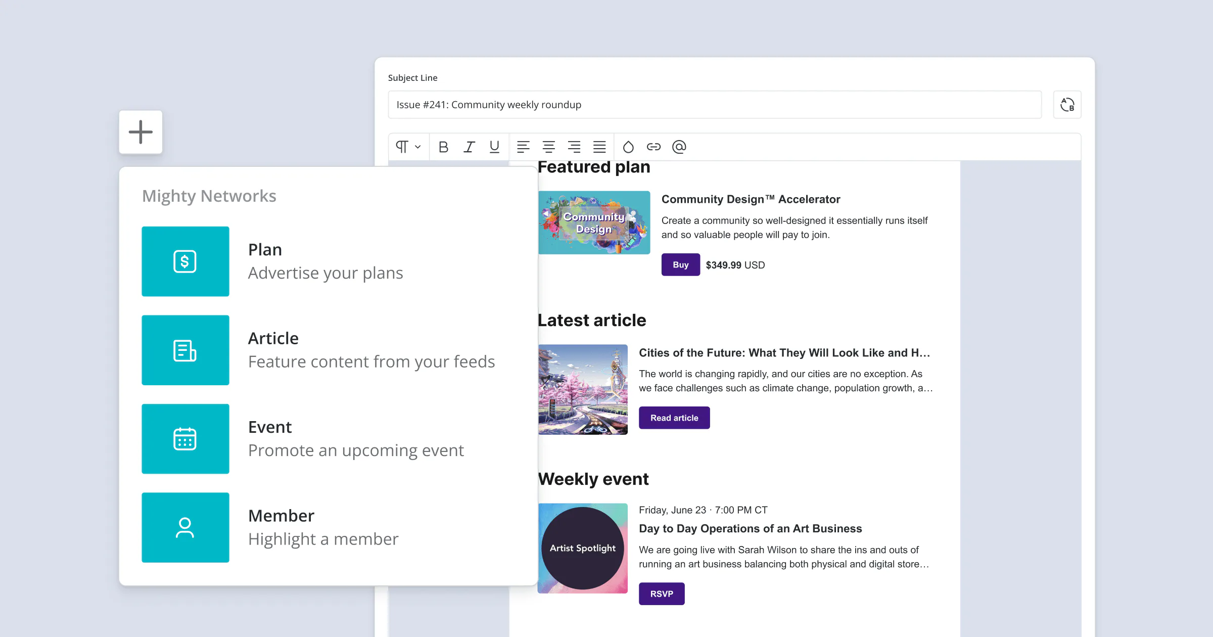Toggle bold formatting in the toolbar
The width and height of the screenshot is (1213, 637).
click(x=443, y=147)
